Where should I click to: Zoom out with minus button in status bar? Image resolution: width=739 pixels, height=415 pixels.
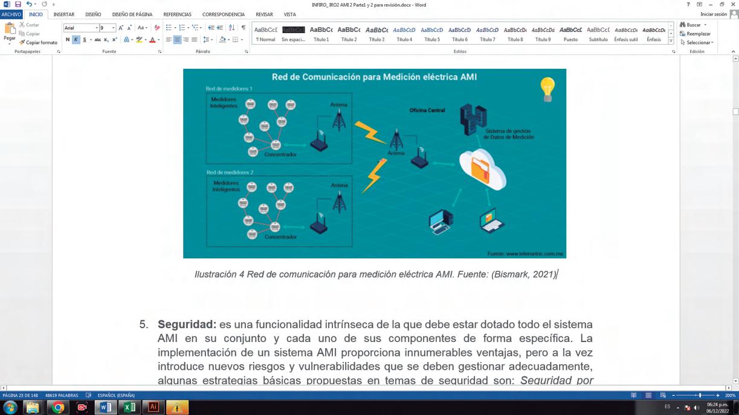(x=673, y=395)
